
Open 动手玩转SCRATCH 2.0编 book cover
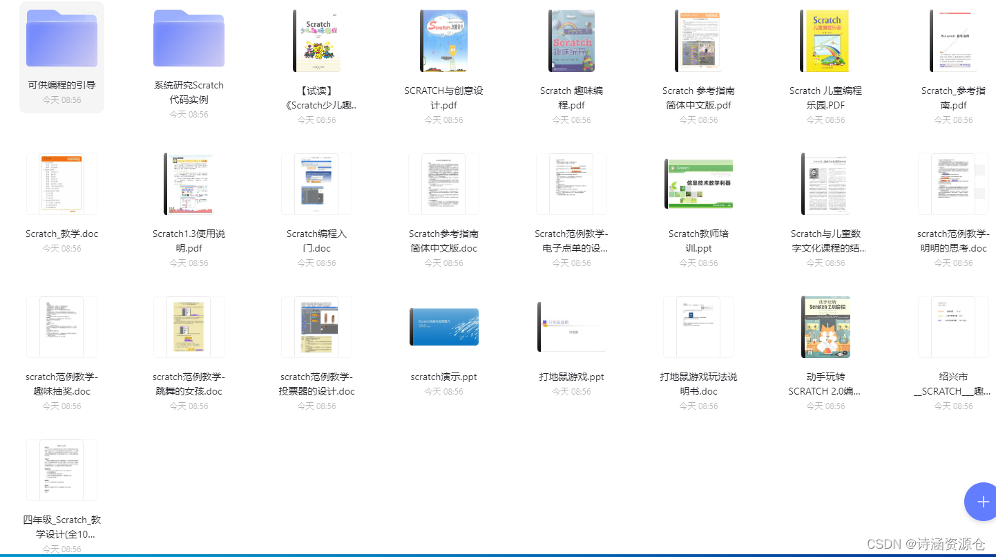click(x=825, y=327)
